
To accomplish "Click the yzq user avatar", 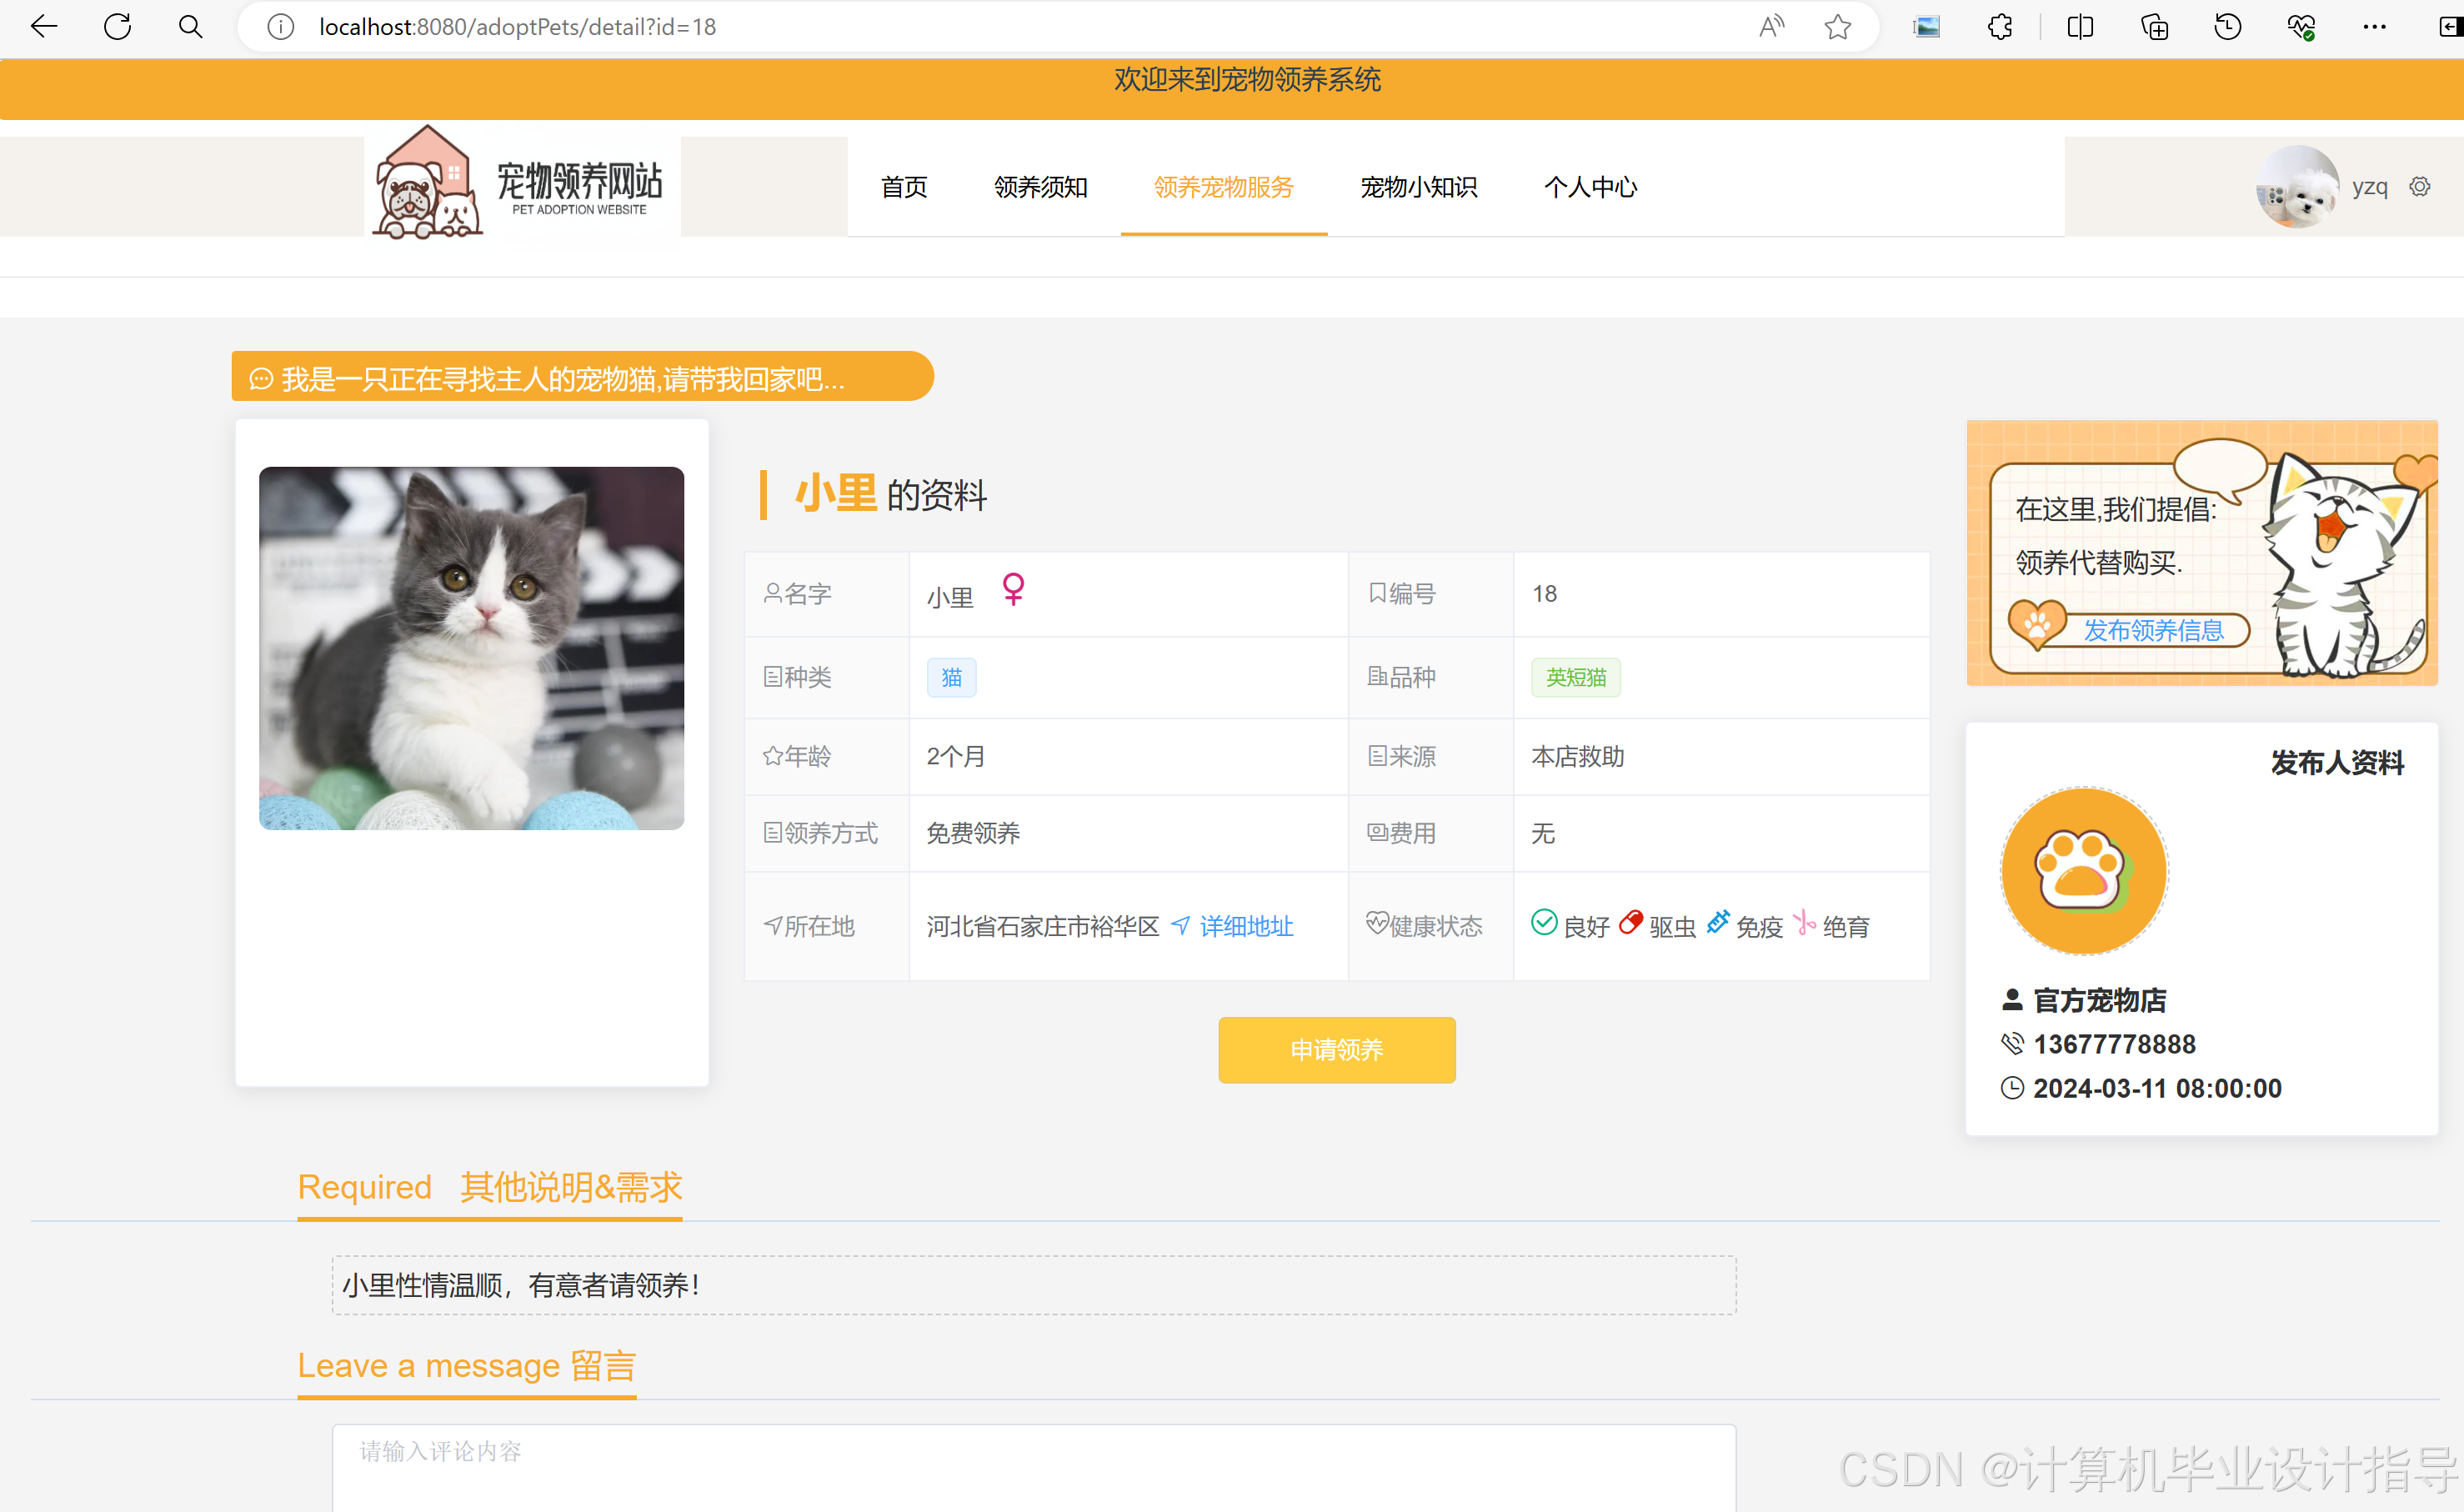I will [2297, 187].
